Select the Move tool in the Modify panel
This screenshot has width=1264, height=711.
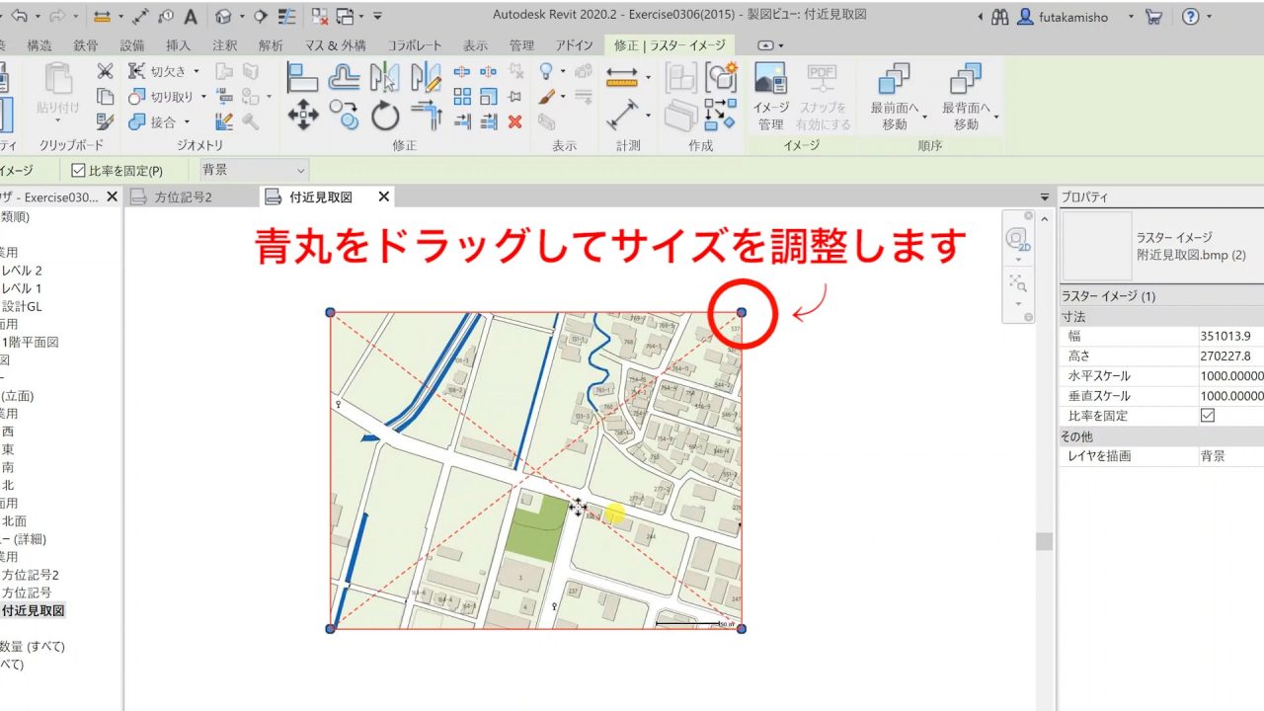[x=303, y=114]
